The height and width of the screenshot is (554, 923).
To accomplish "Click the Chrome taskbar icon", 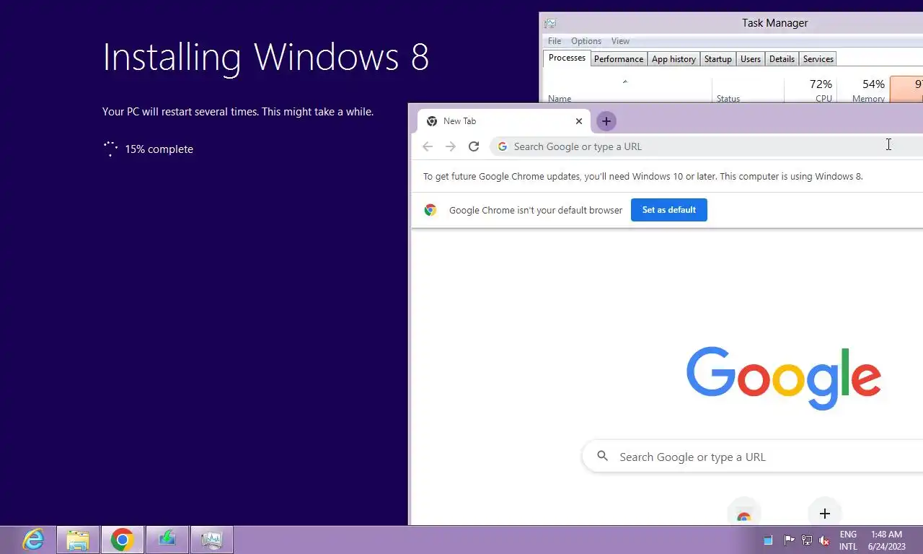I will pos(123,540).
